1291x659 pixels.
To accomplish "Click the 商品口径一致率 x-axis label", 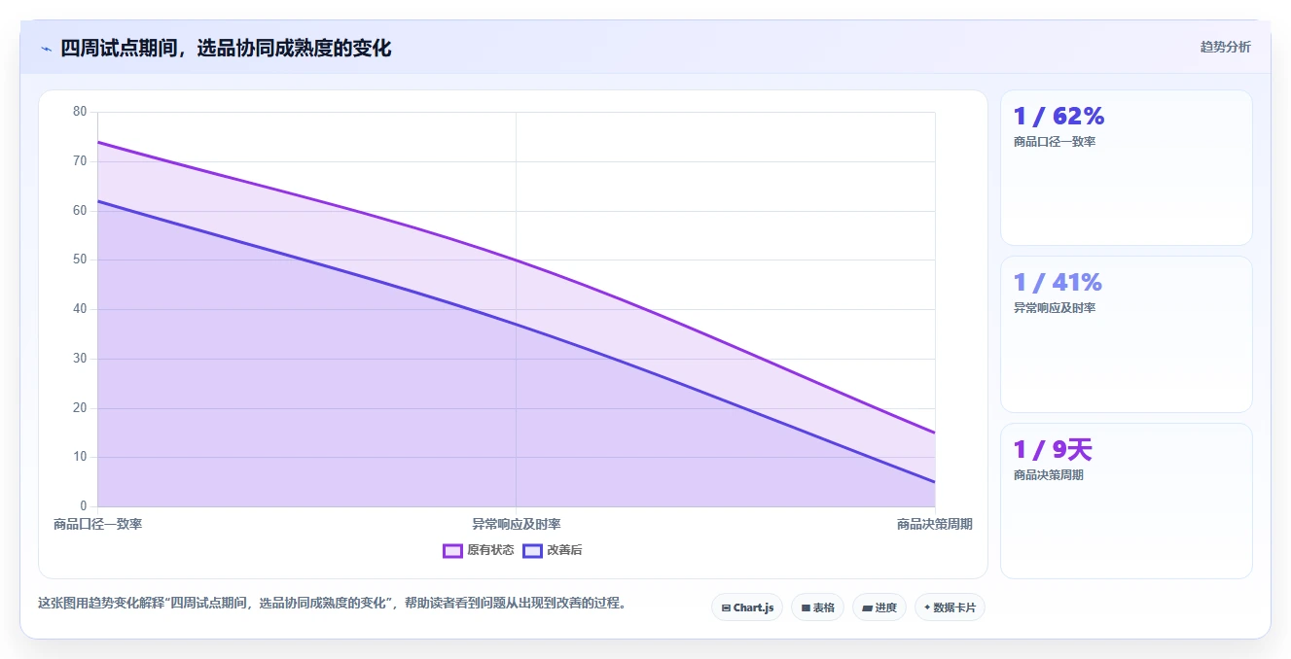I will [98, 524].
